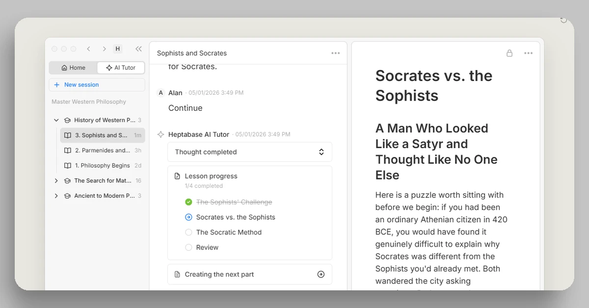Expand the Thought completed dropdown
Screen dimensions: 589x308
tap(250, 152)
